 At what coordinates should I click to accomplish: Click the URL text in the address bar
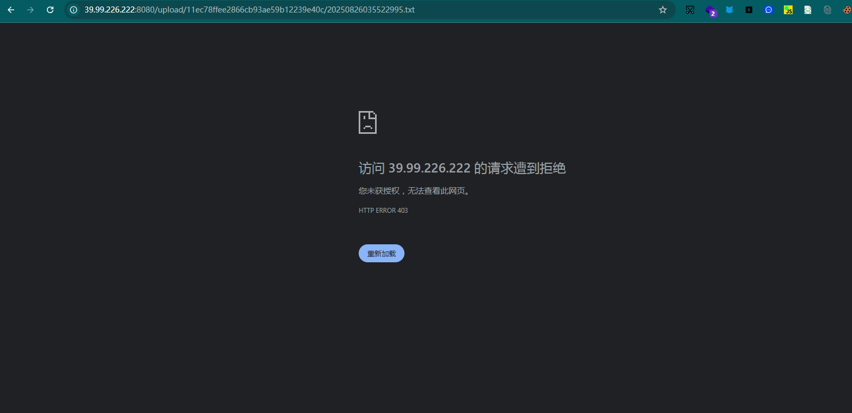pyautogui.click(x=249, y=10)
